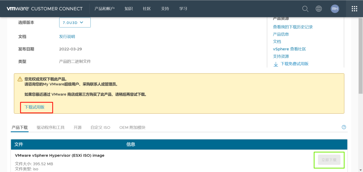The image size is (363, 172).
Task: Click the 选择版本 label
Action: [x=26, y=22]
